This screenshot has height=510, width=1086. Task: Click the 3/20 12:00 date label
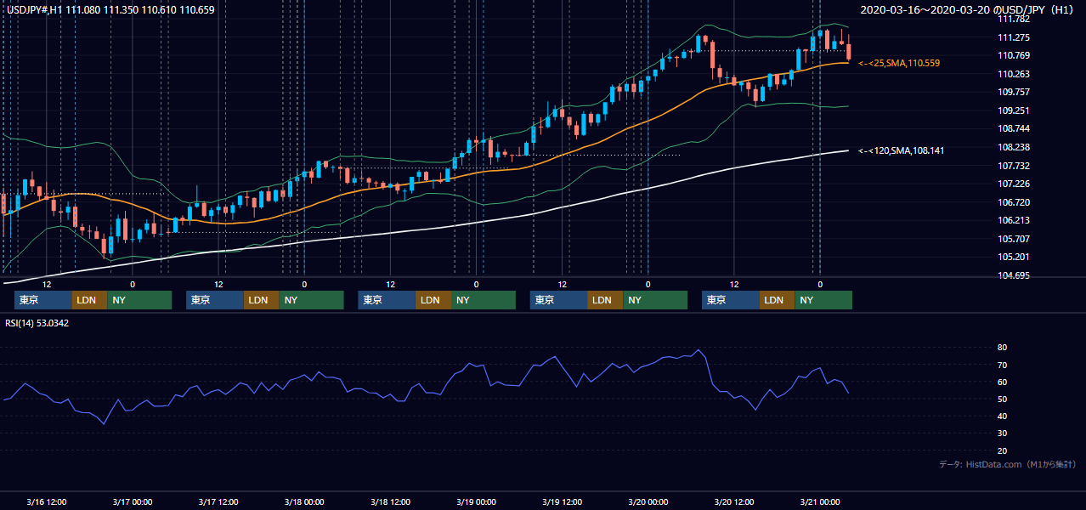(734, 501)
